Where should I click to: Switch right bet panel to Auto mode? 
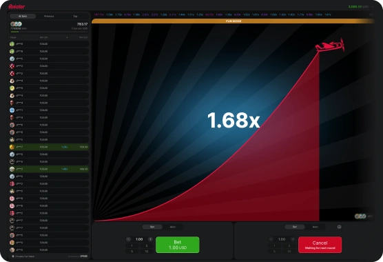pos(315,227)
